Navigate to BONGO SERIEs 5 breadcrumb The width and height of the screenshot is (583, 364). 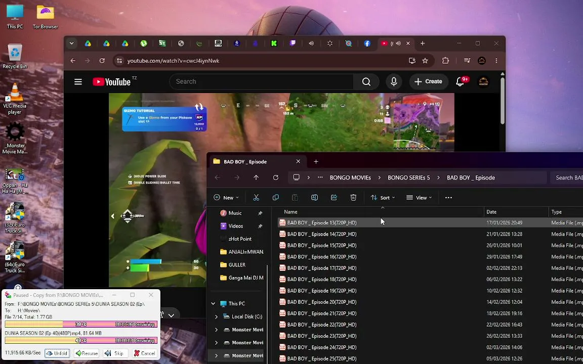(408, 177)
